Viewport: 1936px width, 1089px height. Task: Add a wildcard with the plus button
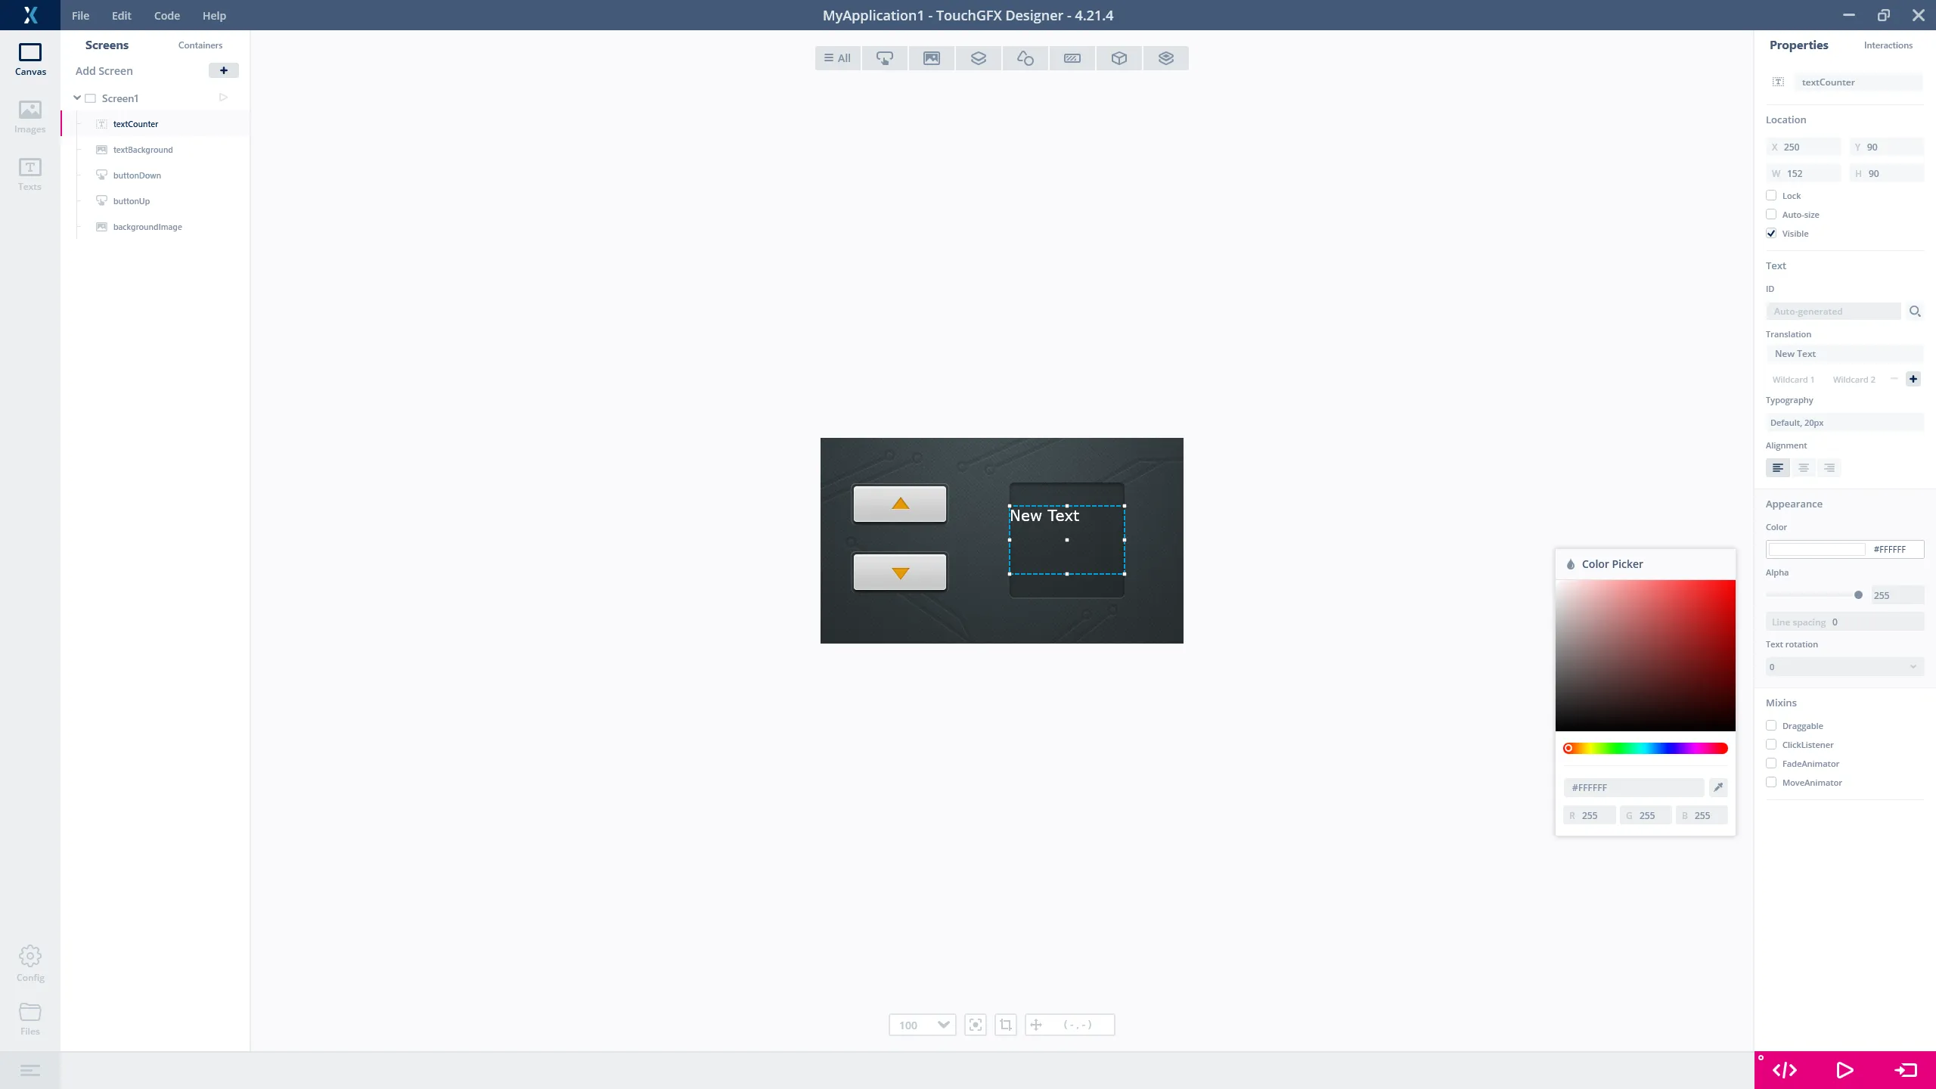[x=1913, y=379]
